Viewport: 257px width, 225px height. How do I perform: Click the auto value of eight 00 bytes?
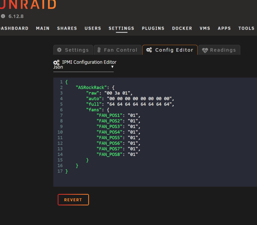click(139, 99)
